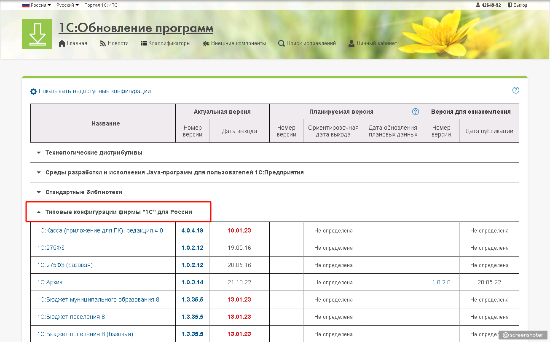The height and width of the screenshot is (342, 550).
Task: Click date 19.05.16 in the table
Action: click(239, 248)
